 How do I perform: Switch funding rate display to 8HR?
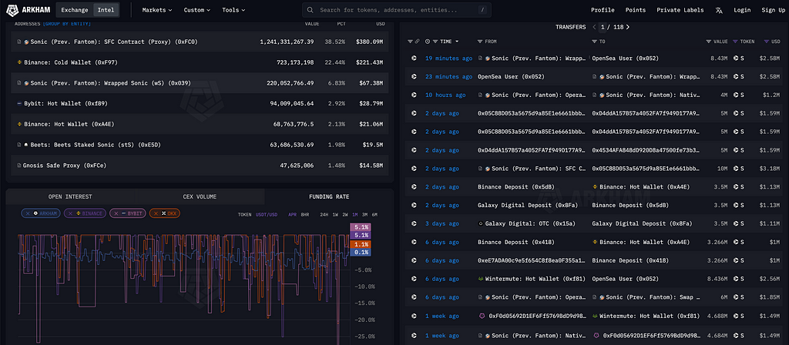click(305, 215)
